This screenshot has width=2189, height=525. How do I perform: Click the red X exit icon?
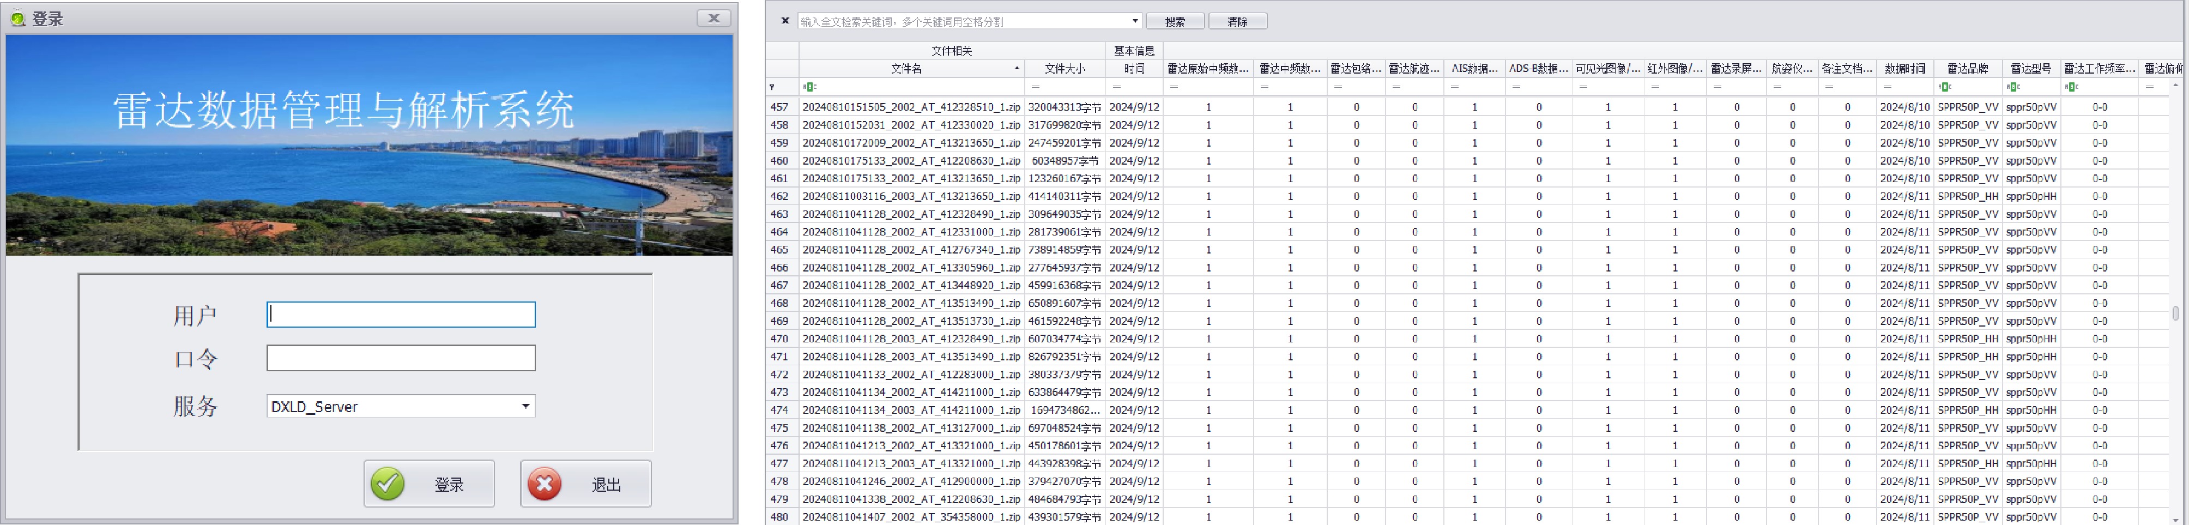coord(544,484)
